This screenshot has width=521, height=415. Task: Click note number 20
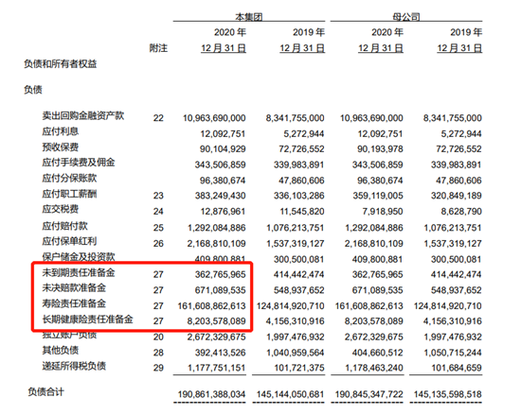[158, 337]
